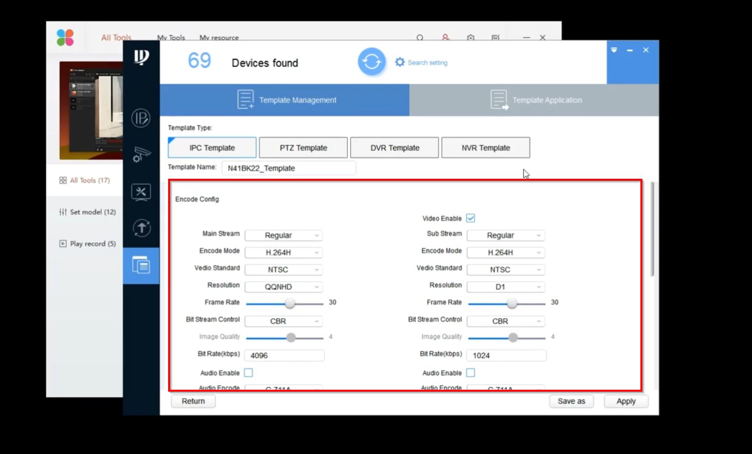Image resolution: width=752 pixels, height=454 pixels.
Task: Select the PTZ Template type
Action: click(303, 148)
